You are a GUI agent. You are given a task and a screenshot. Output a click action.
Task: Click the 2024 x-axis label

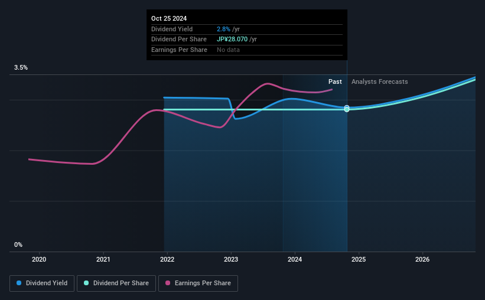coord(295,259)
